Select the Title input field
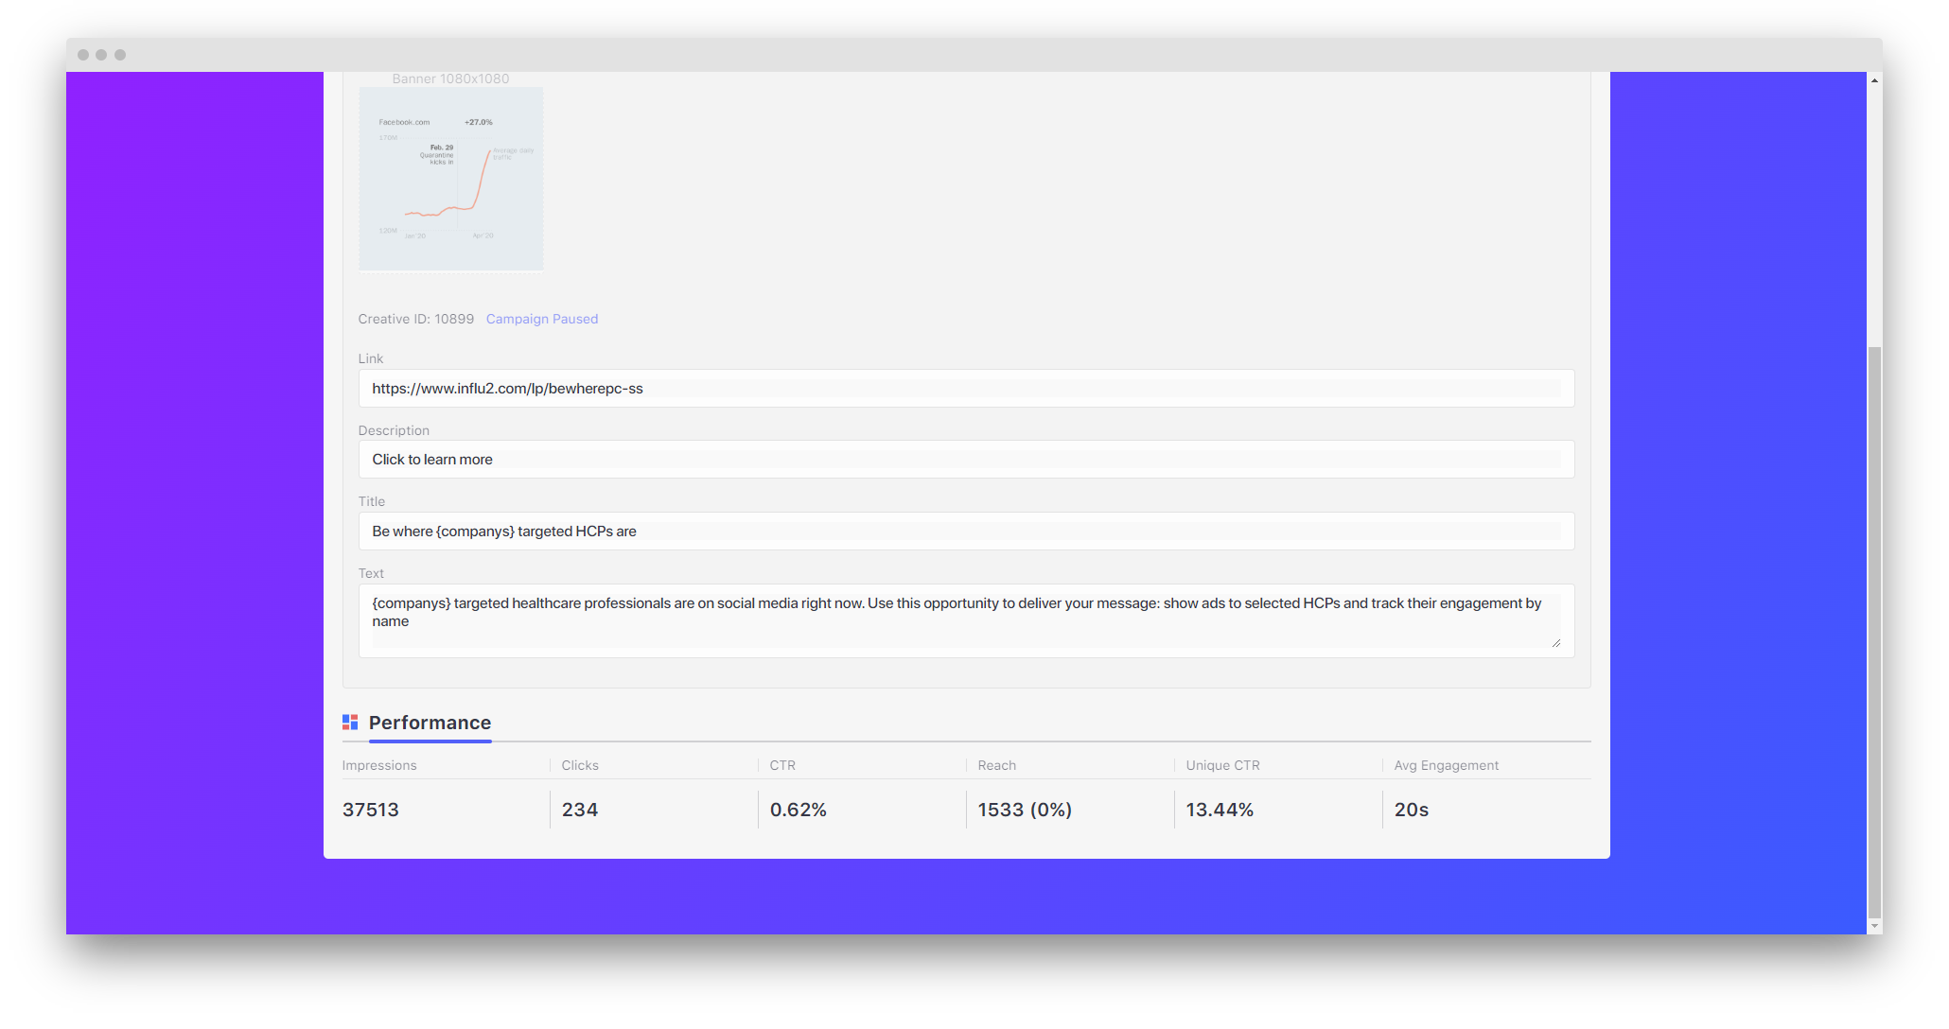1949x1029 pixels. coord(965,532)
